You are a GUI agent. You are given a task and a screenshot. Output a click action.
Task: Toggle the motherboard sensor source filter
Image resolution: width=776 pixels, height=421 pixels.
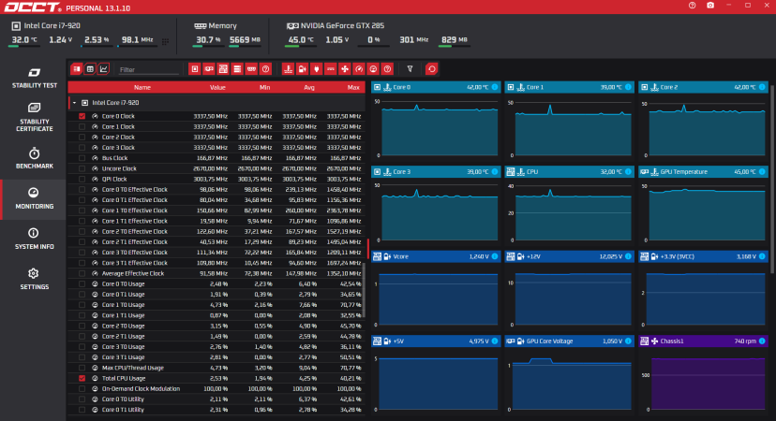[223, 69]
